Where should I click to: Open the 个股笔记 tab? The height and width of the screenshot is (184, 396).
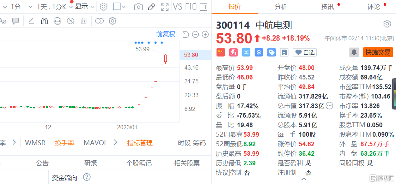point(139,163)
